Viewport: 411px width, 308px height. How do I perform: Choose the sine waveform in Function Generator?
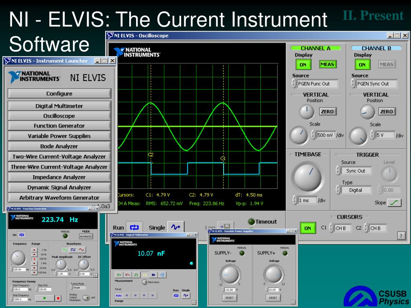64,249
